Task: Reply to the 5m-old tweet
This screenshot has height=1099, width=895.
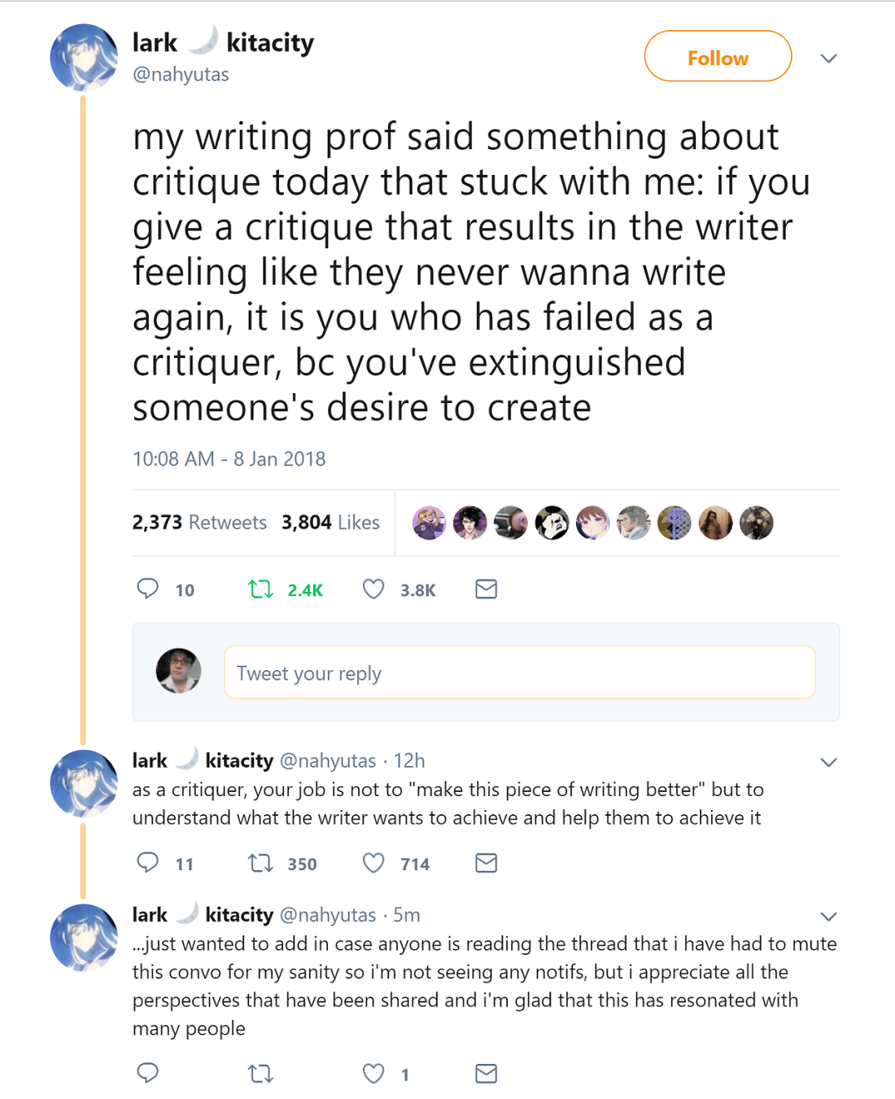Action: click(147, 1073)
